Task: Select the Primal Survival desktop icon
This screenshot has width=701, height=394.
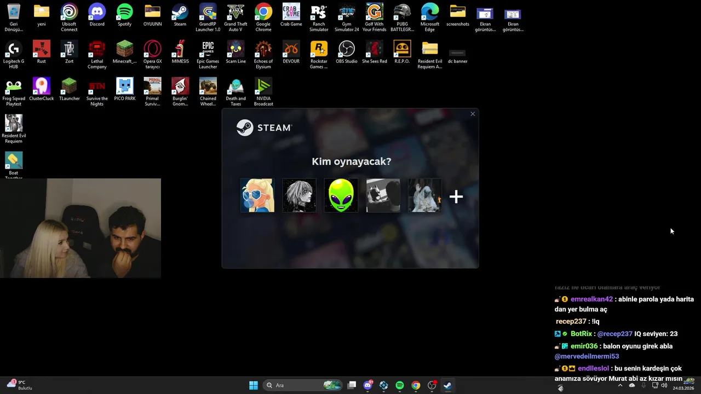Action: [152, 92]
